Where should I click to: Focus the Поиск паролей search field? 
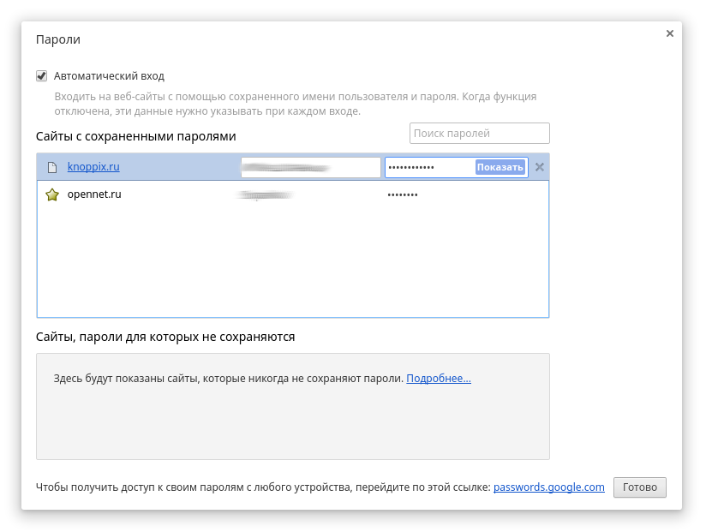480,134
